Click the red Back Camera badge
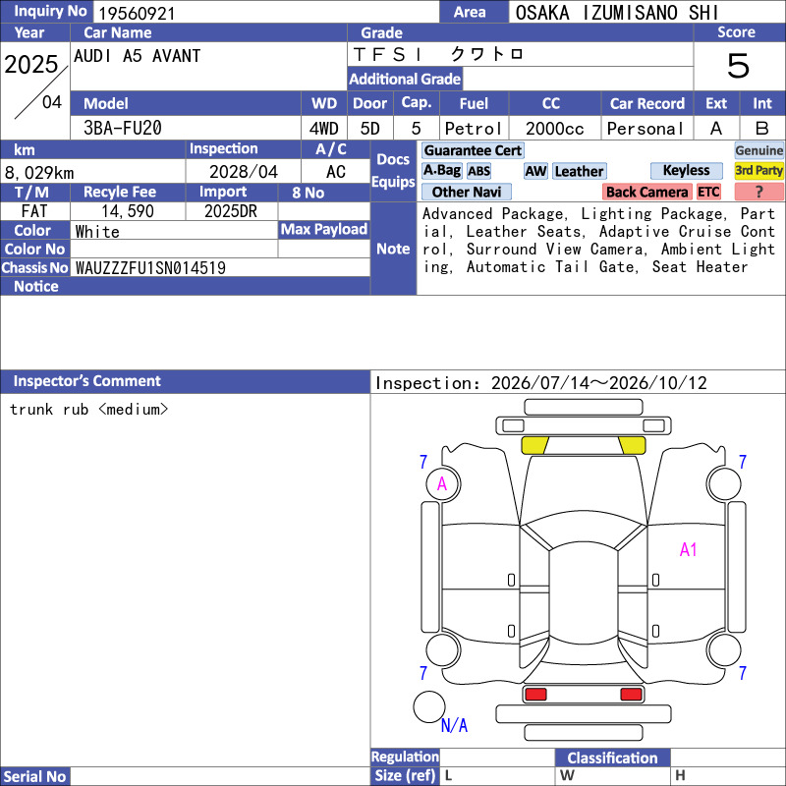Viewport: 786px width, 786px height. click(x=646, y=192)
